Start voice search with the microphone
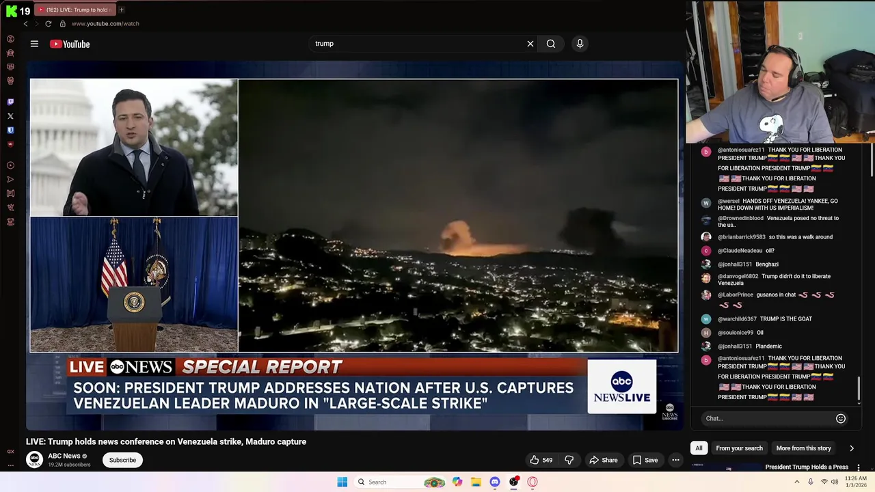The width and height of the screenshot is (875, 492). [x=580, y=44]
